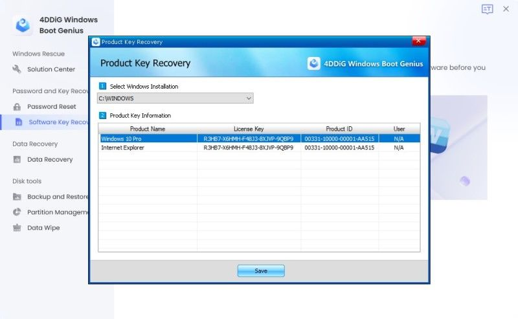518x319 pixels.
Task: Click the Data Recovery chart icon
Action: click(x=17, y=159)
